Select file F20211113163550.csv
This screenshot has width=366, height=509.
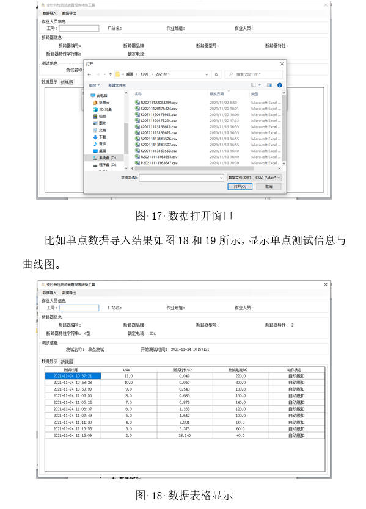pos(156,151)
